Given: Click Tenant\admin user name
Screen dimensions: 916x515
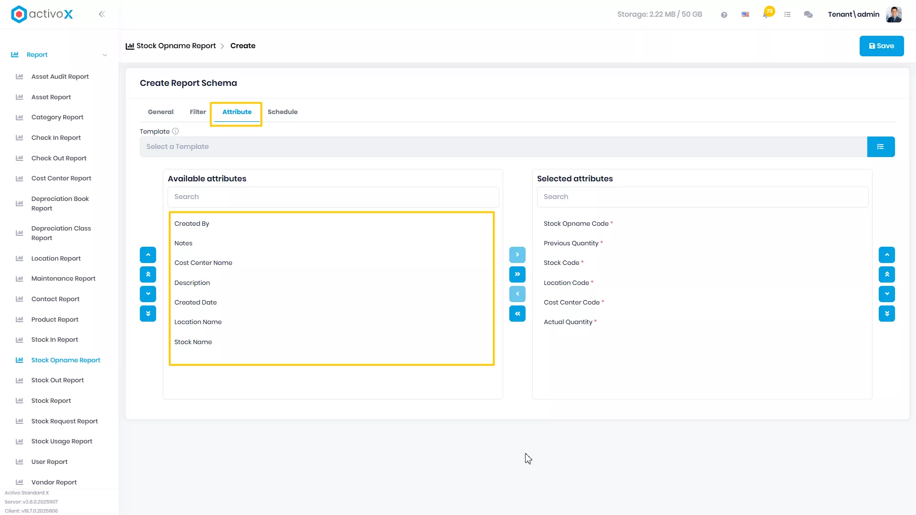Looking at the screenshot, I should coord(853,14).
